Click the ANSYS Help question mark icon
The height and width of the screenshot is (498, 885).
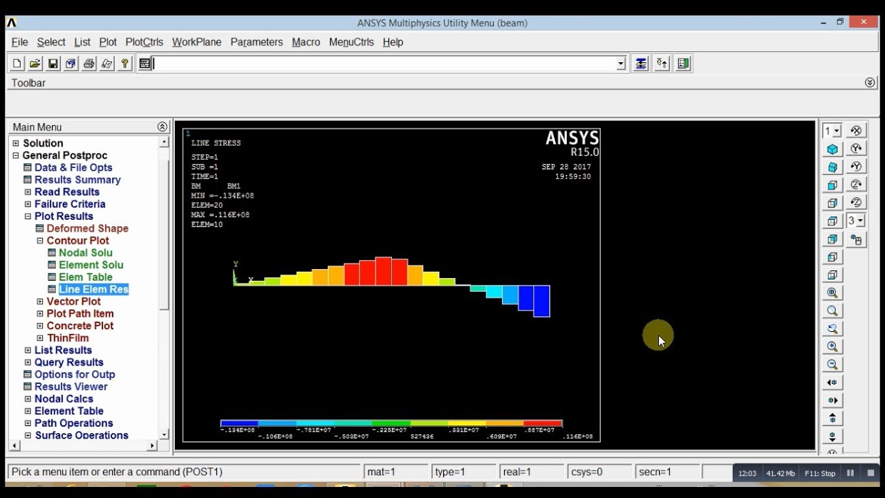pos(125,64)
